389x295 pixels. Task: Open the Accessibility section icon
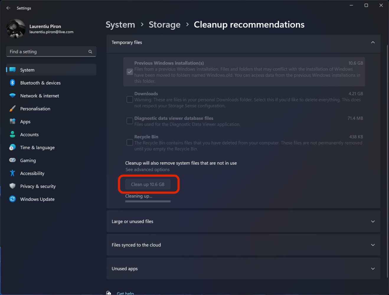pyautogui.click(x=12, y=173)
